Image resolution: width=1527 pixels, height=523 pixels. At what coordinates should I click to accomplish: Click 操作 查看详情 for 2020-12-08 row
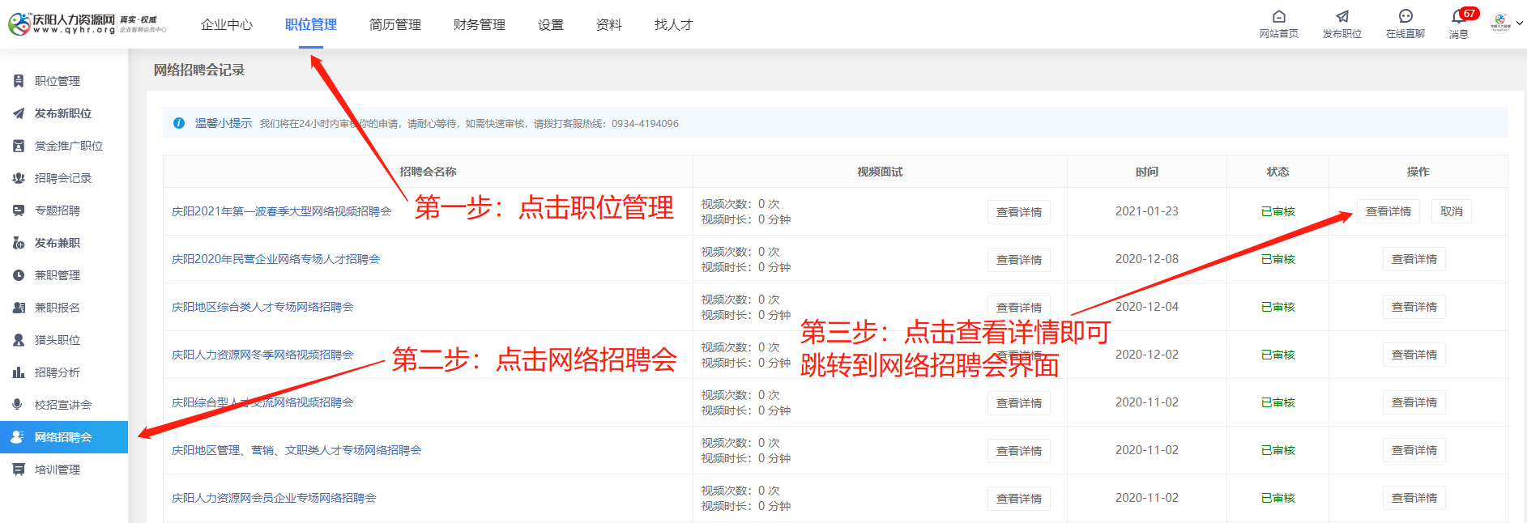1414,259
